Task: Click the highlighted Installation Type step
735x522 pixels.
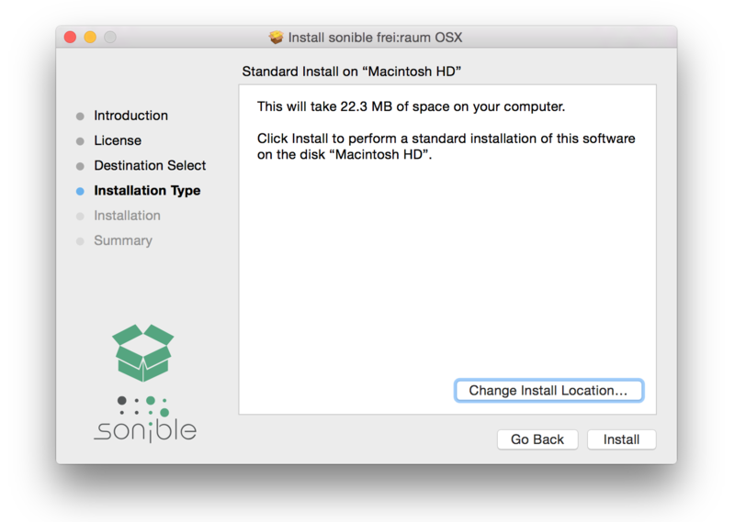Action: (147, 191)
